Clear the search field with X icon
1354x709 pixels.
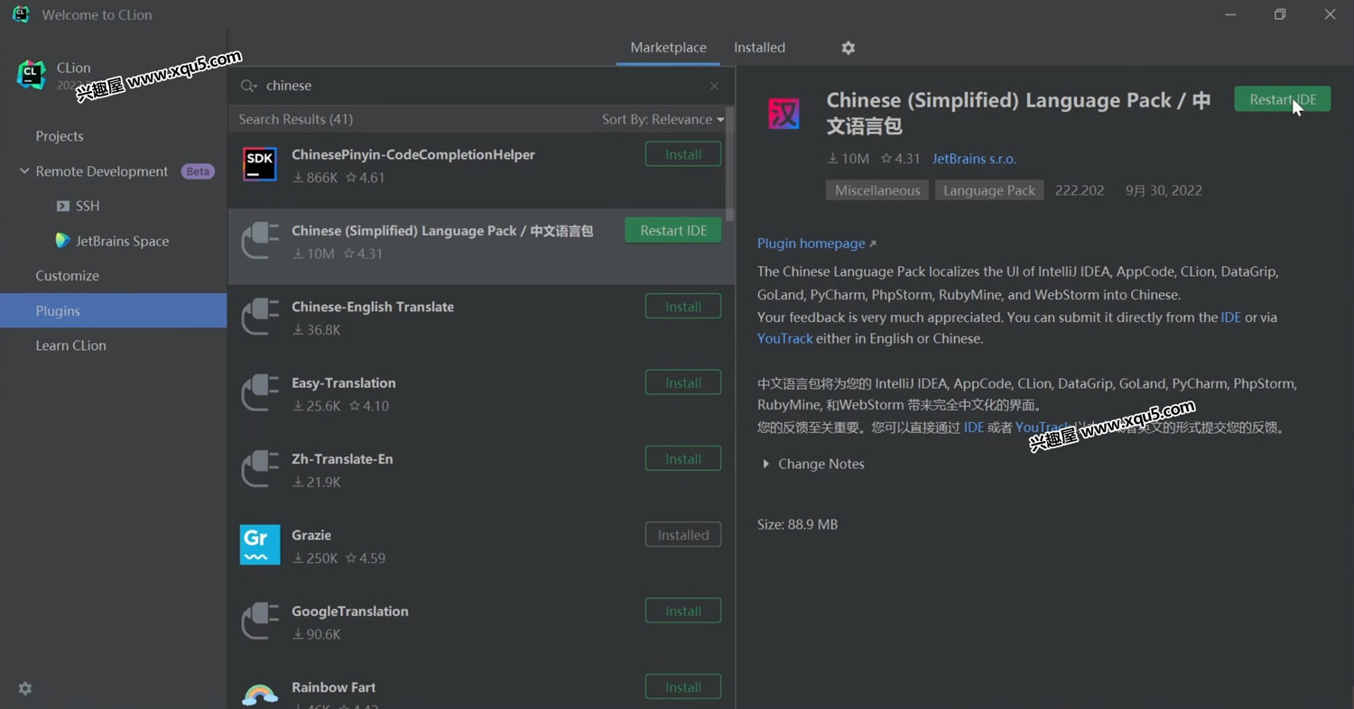(x=714, y=86)
